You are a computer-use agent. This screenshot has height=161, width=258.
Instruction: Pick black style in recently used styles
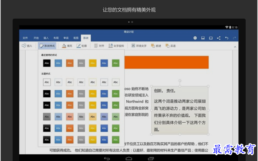47,63
